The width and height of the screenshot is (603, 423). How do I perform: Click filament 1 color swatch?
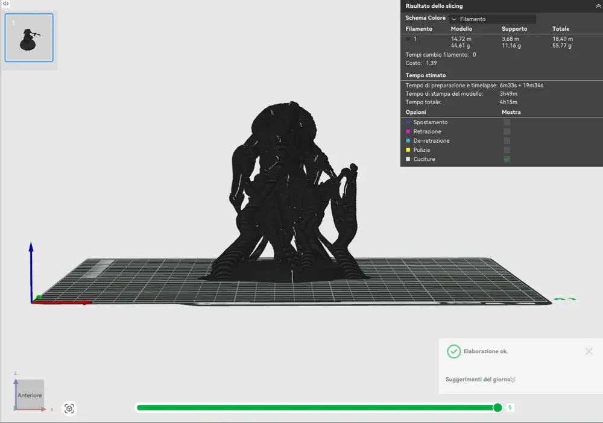pos(408,39)
